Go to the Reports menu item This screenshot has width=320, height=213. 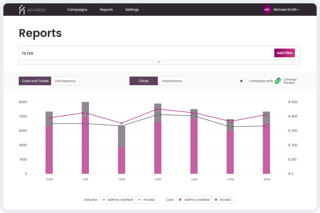[106, 10]
